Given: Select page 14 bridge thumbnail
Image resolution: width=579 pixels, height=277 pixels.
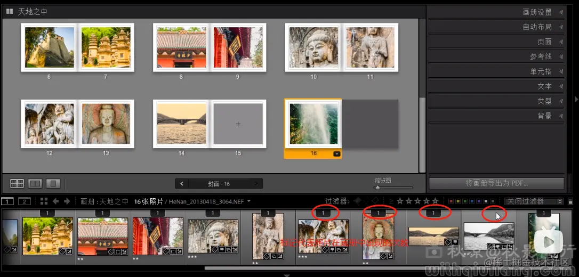Looking at the screenshot, I should (x=182, y=124).
